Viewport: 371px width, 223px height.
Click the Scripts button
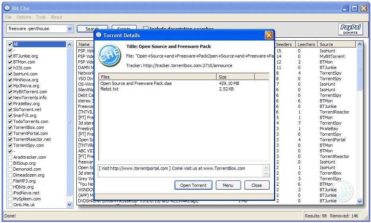coord(124,27)
